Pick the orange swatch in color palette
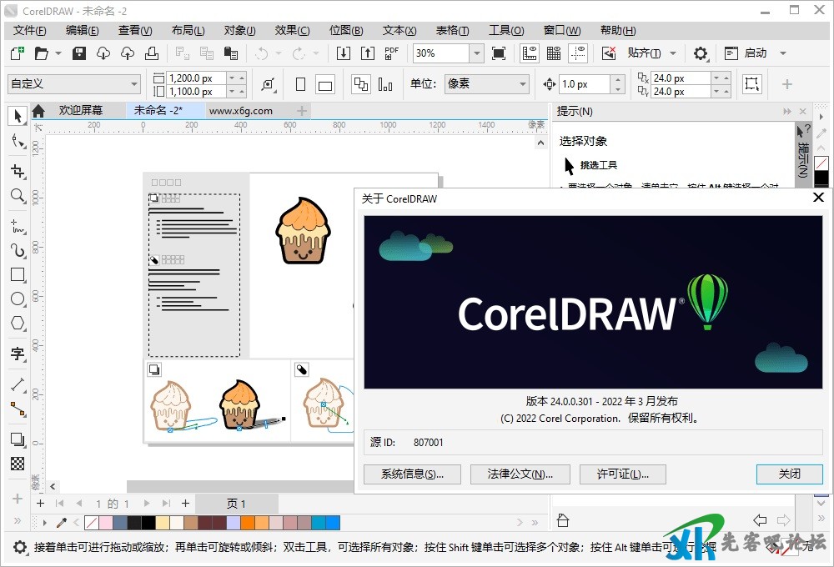Screen dimensions: 834x567 pos(247,523)
